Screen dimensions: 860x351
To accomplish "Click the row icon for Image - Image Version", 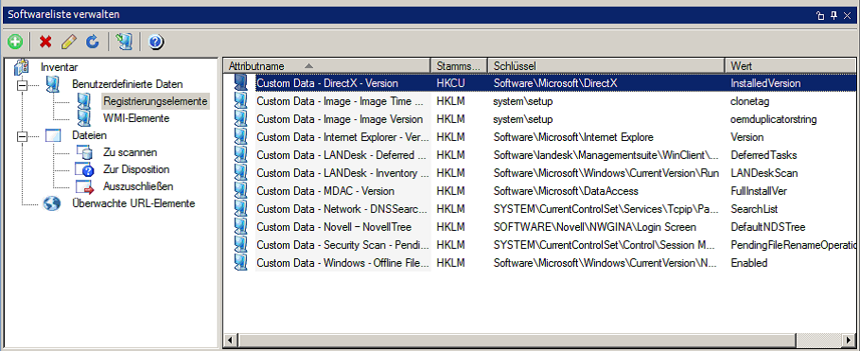I will tap(240, 119).
